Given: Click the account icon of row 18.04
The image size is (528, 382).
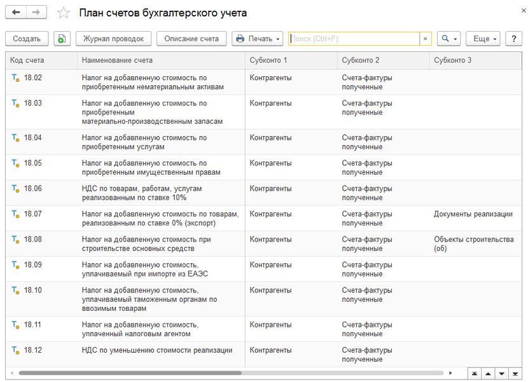Looking at the screenshot, I should 15,138.
